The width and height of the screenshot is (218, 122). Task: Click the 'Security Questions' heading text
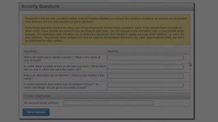click(x=41, y=6)
